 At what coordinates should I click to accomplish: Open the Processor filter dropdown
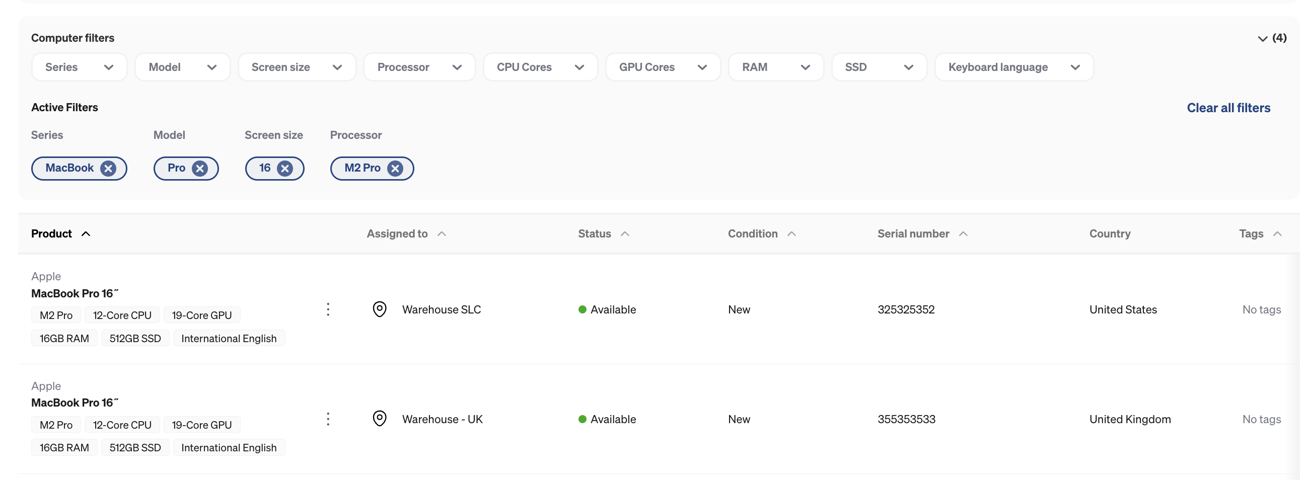click(x=420, y=67)
